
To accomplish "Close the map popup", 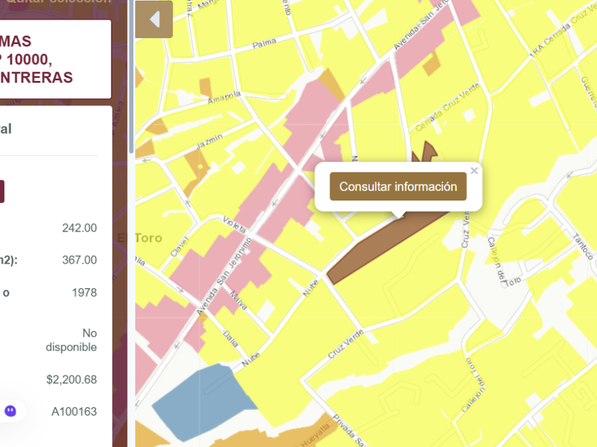I will pyautogui.click(x=474, y=171).
